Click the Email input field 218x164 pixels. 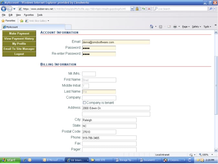(x=116, y=42)
